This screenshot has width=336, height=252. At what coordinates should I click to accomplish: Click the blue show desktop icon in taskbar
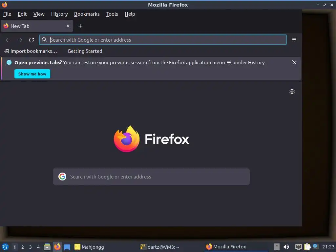[x=67, y=247]
